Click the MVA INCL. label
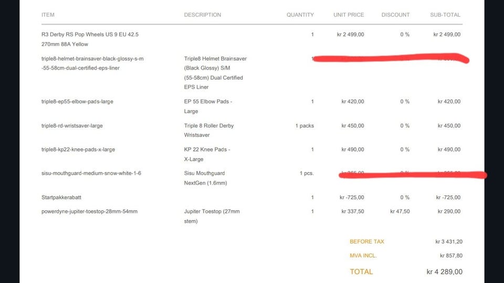504x283 pixels. click(x=363, y=256)
